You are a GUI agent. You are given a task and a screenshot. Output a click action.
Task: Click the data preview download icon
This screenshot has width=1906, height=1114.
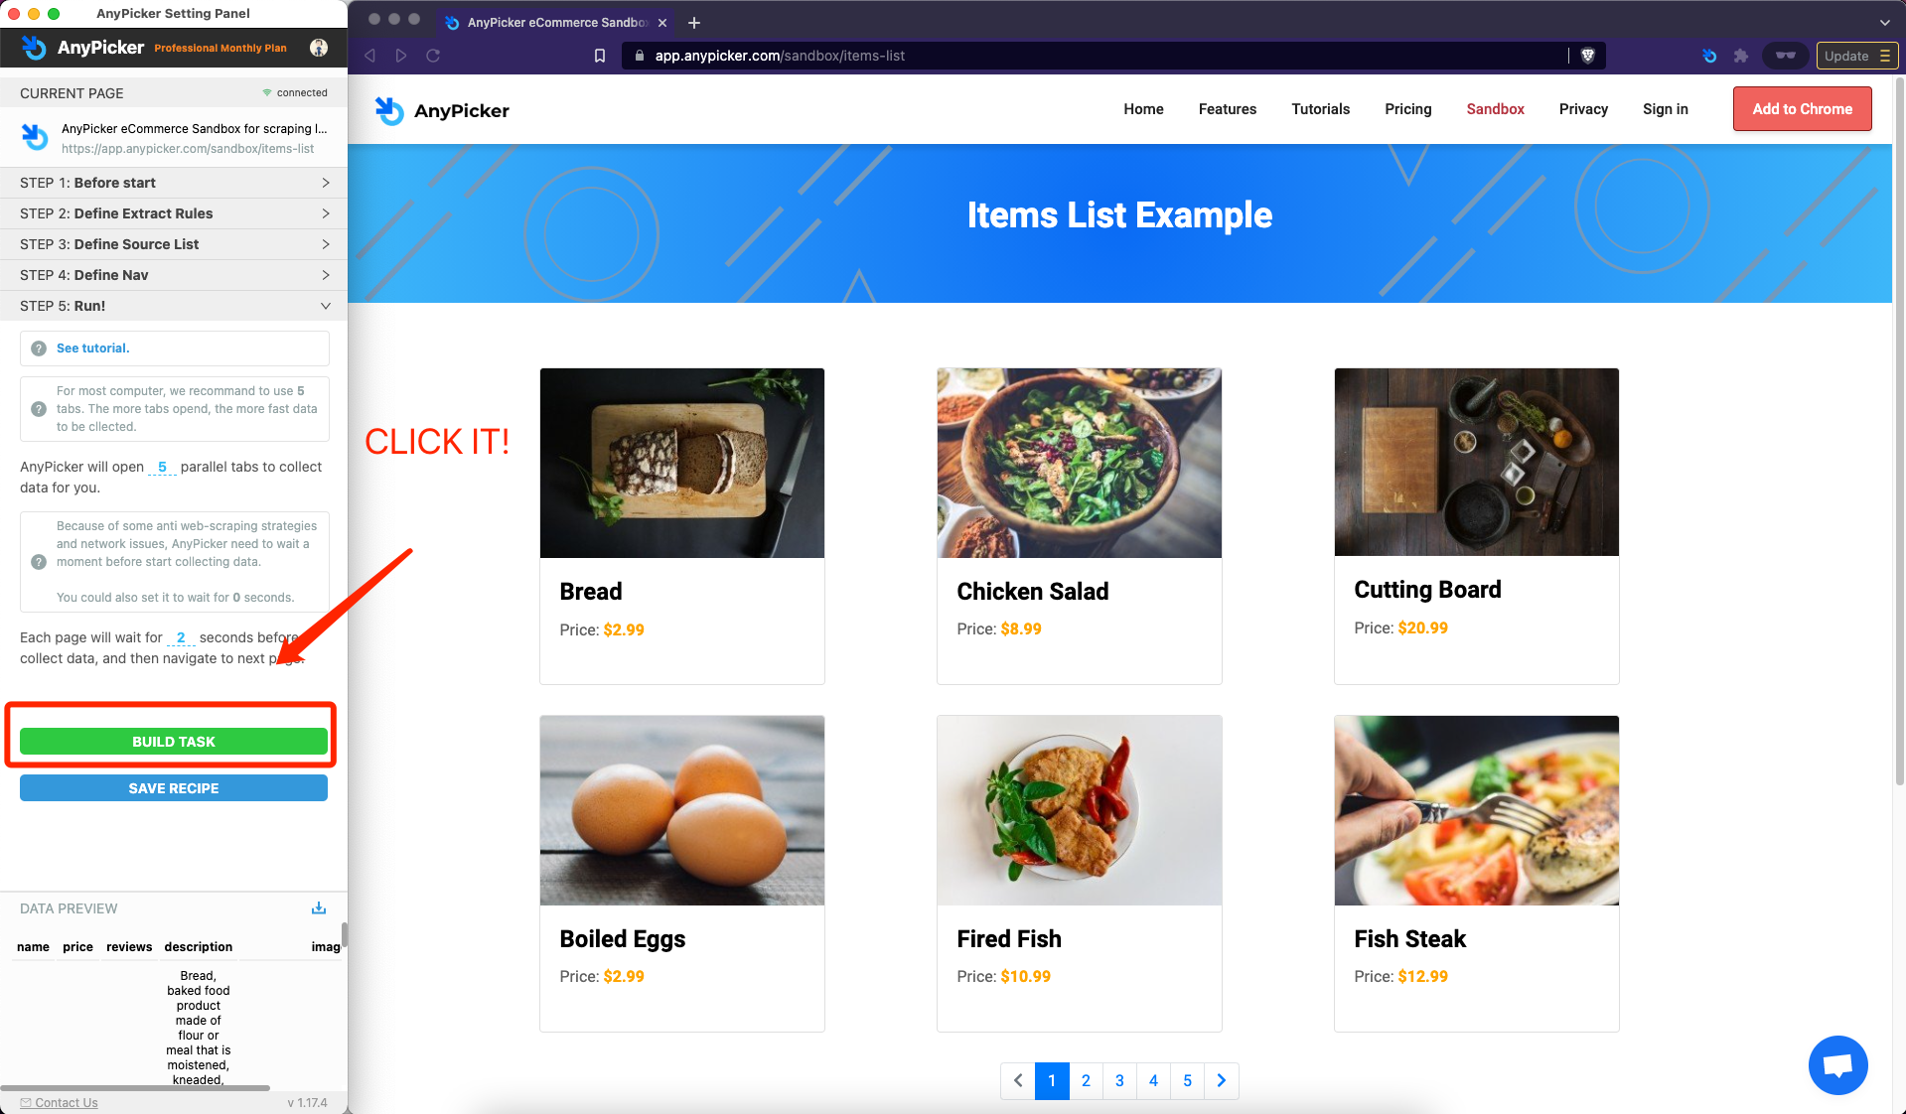coord(319,907)
